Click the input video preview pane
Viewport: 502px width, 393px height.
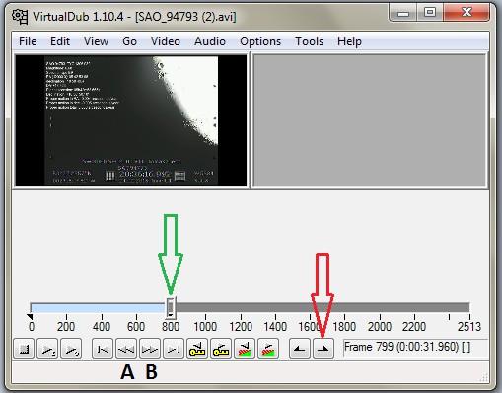pyautogui.click(x=131, y=120)
